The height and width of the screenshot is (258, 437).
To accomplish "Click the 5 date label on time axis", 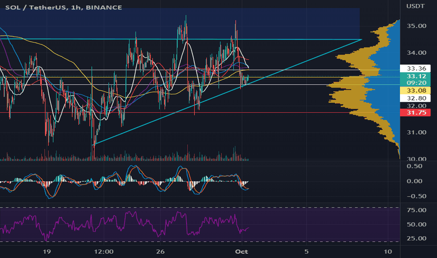I will tap(306, 251).
